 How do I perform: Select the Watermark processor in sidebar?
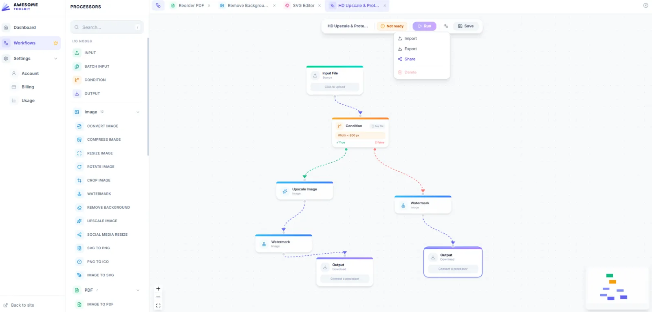99,194
